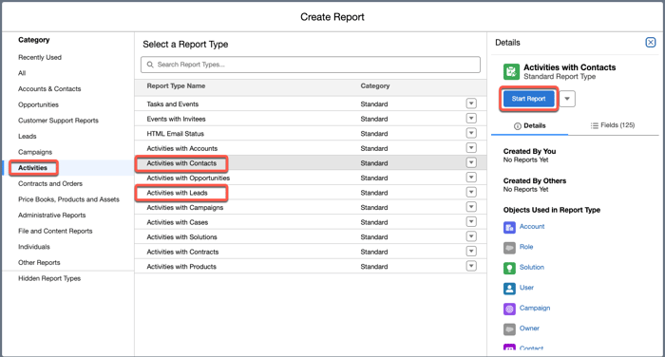Select the Individuals category
The image size is (665, 357).
pos(34,247)
